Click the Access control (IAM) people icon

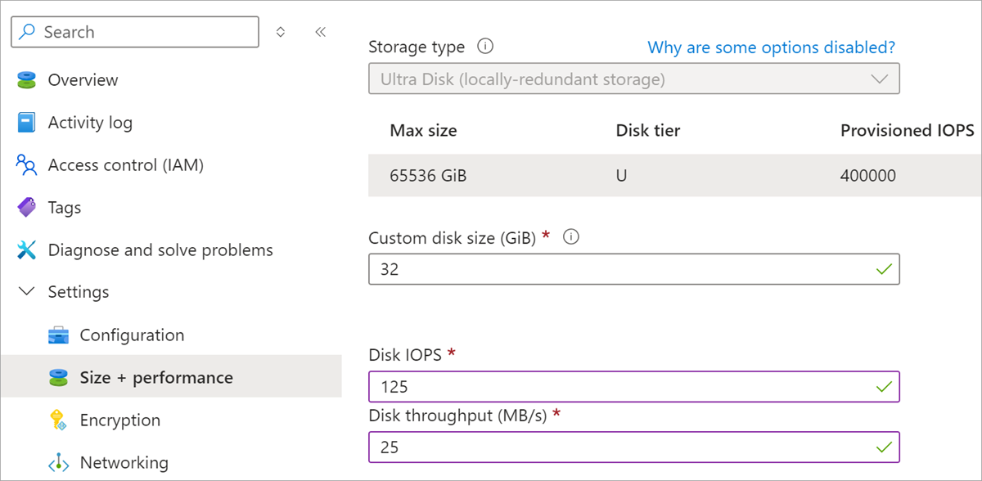pyautogui.click(x=27, y=165)
